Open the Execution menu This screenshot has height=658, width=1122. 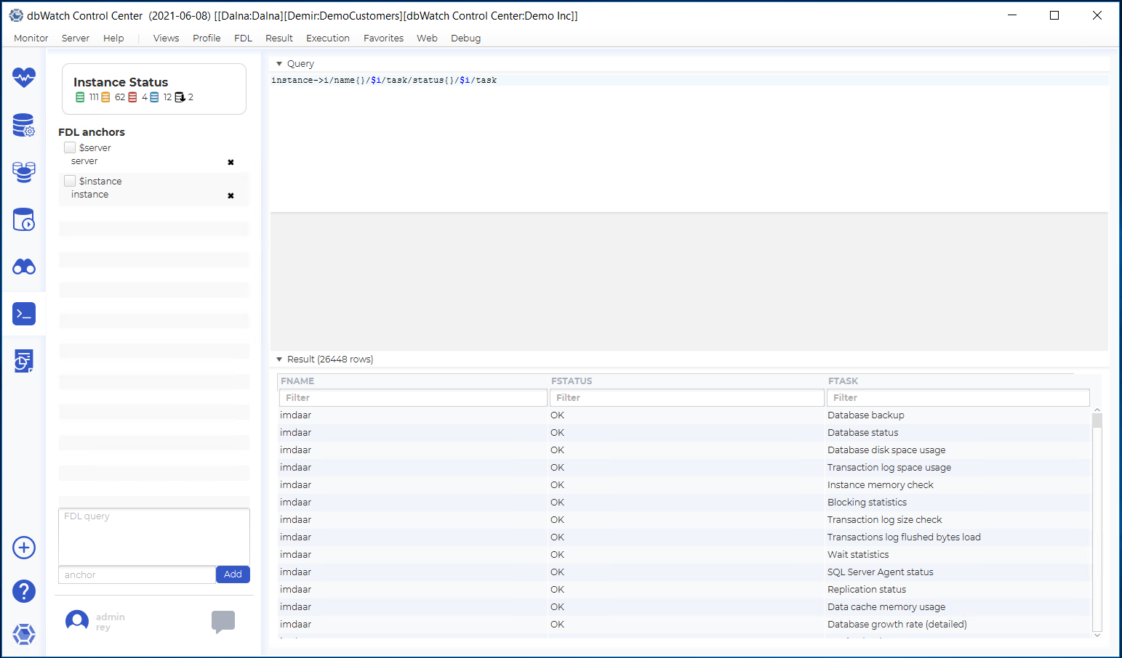coord(328,38)
